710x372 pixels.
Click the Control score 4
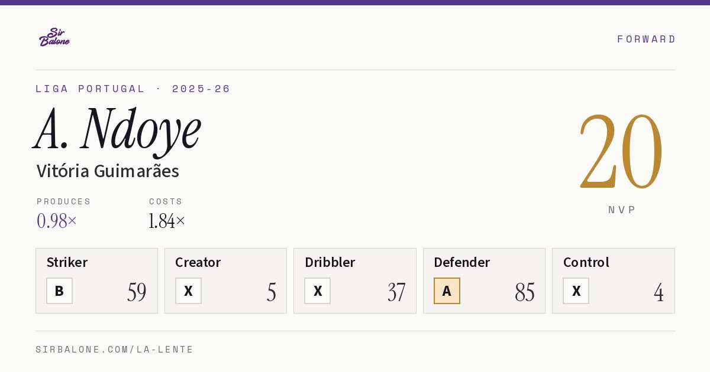[659, 292]
